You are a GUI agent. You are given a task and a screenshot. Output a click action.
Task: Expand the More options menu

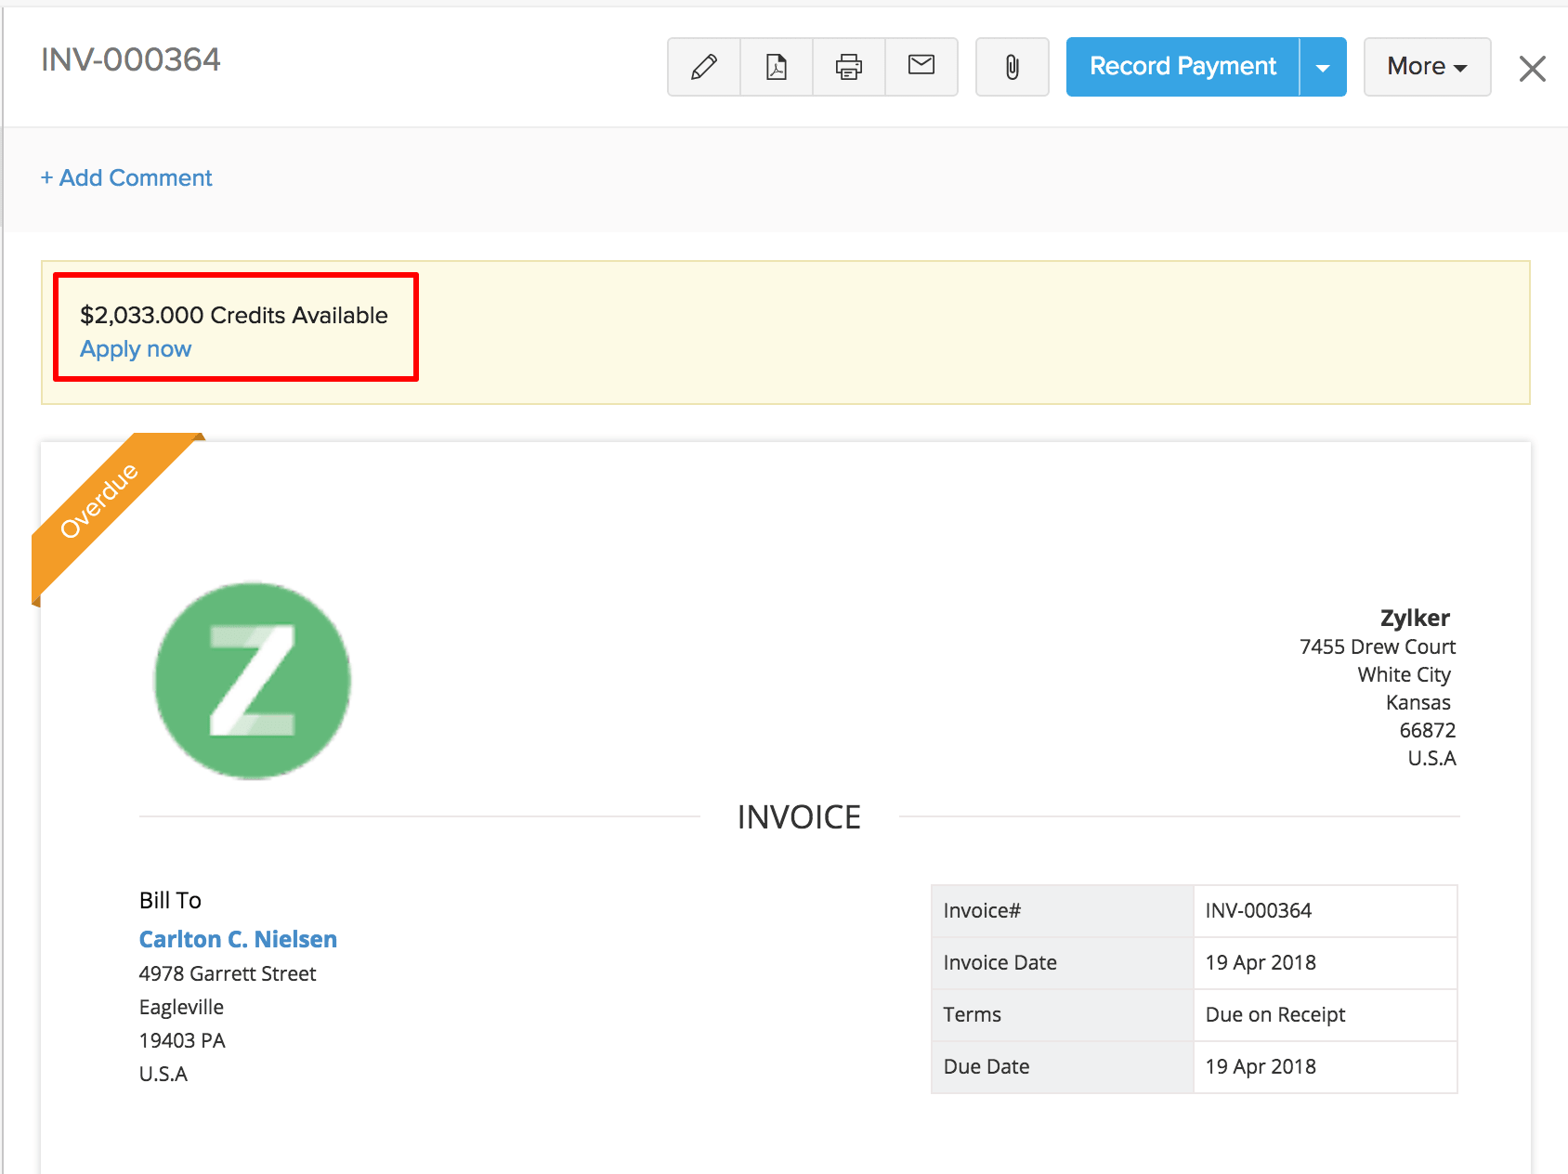1426,66
